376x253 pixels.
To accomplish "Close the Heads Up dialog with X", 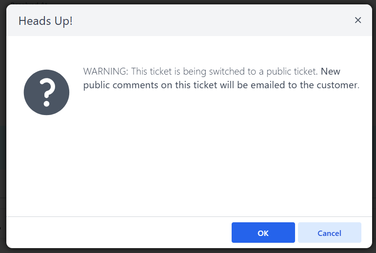I will pos(358,20).
